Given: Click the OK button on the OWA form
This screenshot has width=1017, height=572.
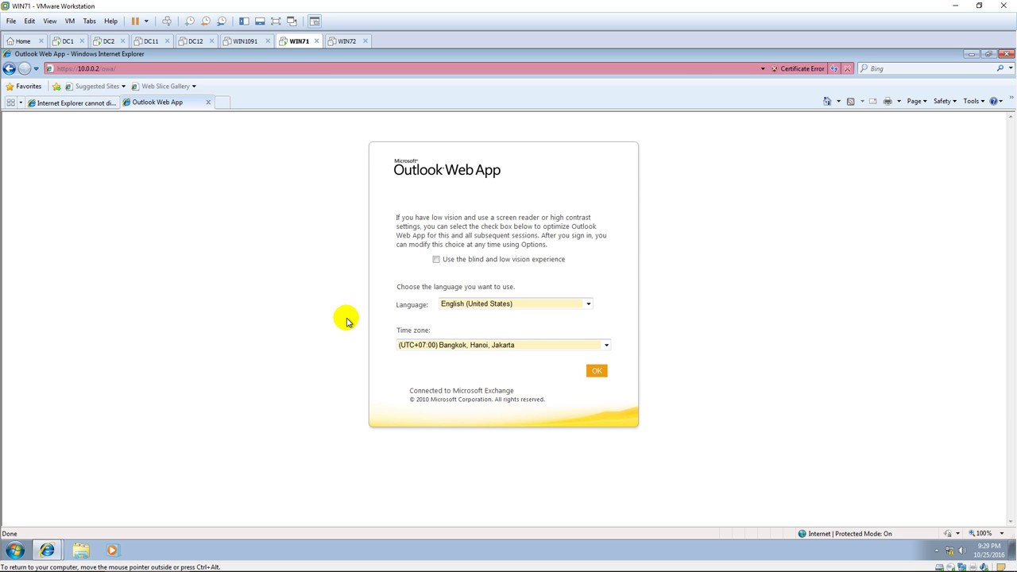Looking at the screenshot, I should click(x=597, y=370).
